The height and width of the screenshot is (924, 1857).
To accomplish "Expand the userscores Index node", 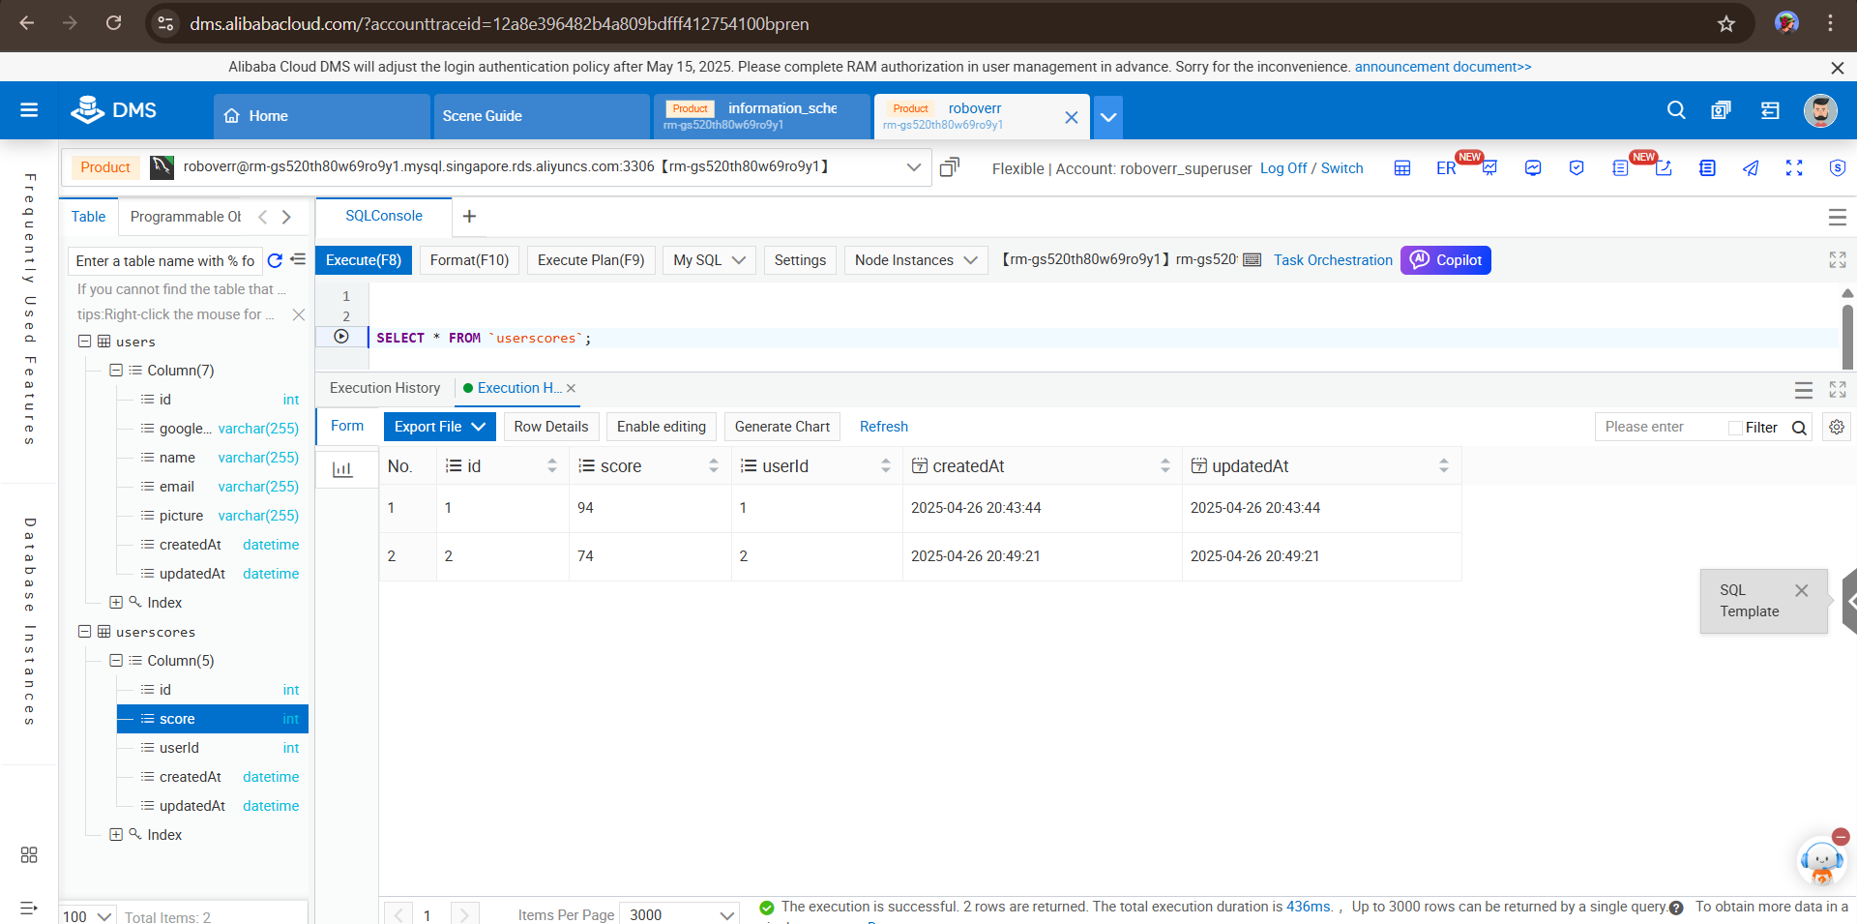I will click(116, 834).
